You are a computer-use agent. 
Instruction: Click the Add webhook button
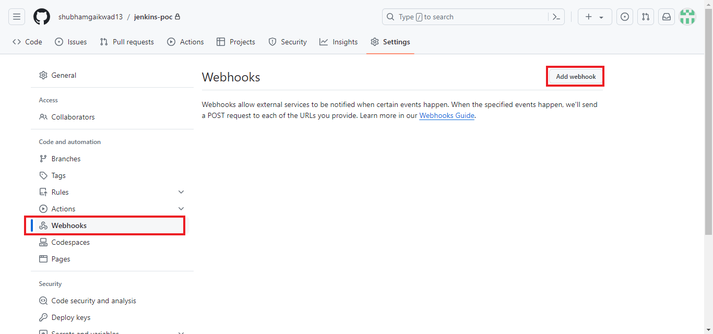[576, 76]
